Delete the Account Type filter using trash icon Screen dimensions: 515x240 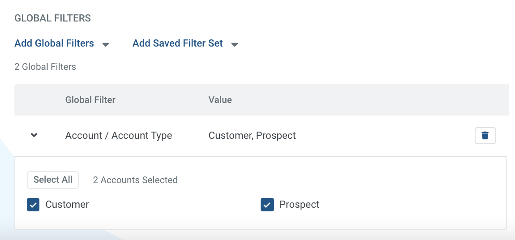point(485,136)
